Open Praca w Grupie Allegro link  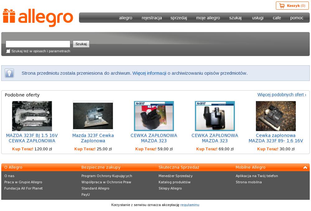[x=23, y=182]
